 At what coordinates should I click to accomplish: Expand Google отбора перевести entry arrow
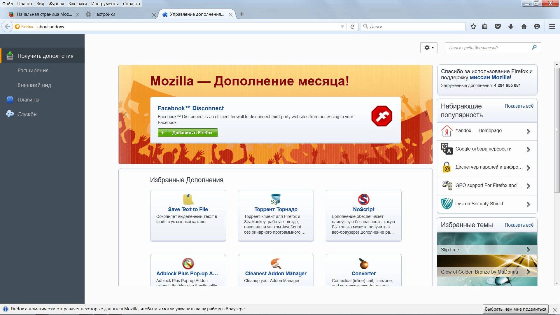pos(528,149)
